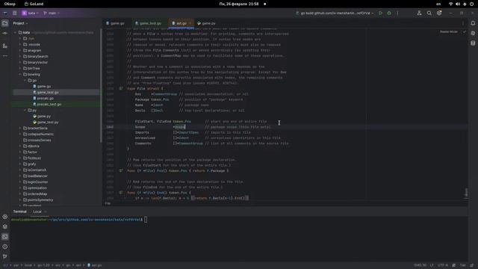
Task: Run the current build configuration
Action: coord(380,13)
